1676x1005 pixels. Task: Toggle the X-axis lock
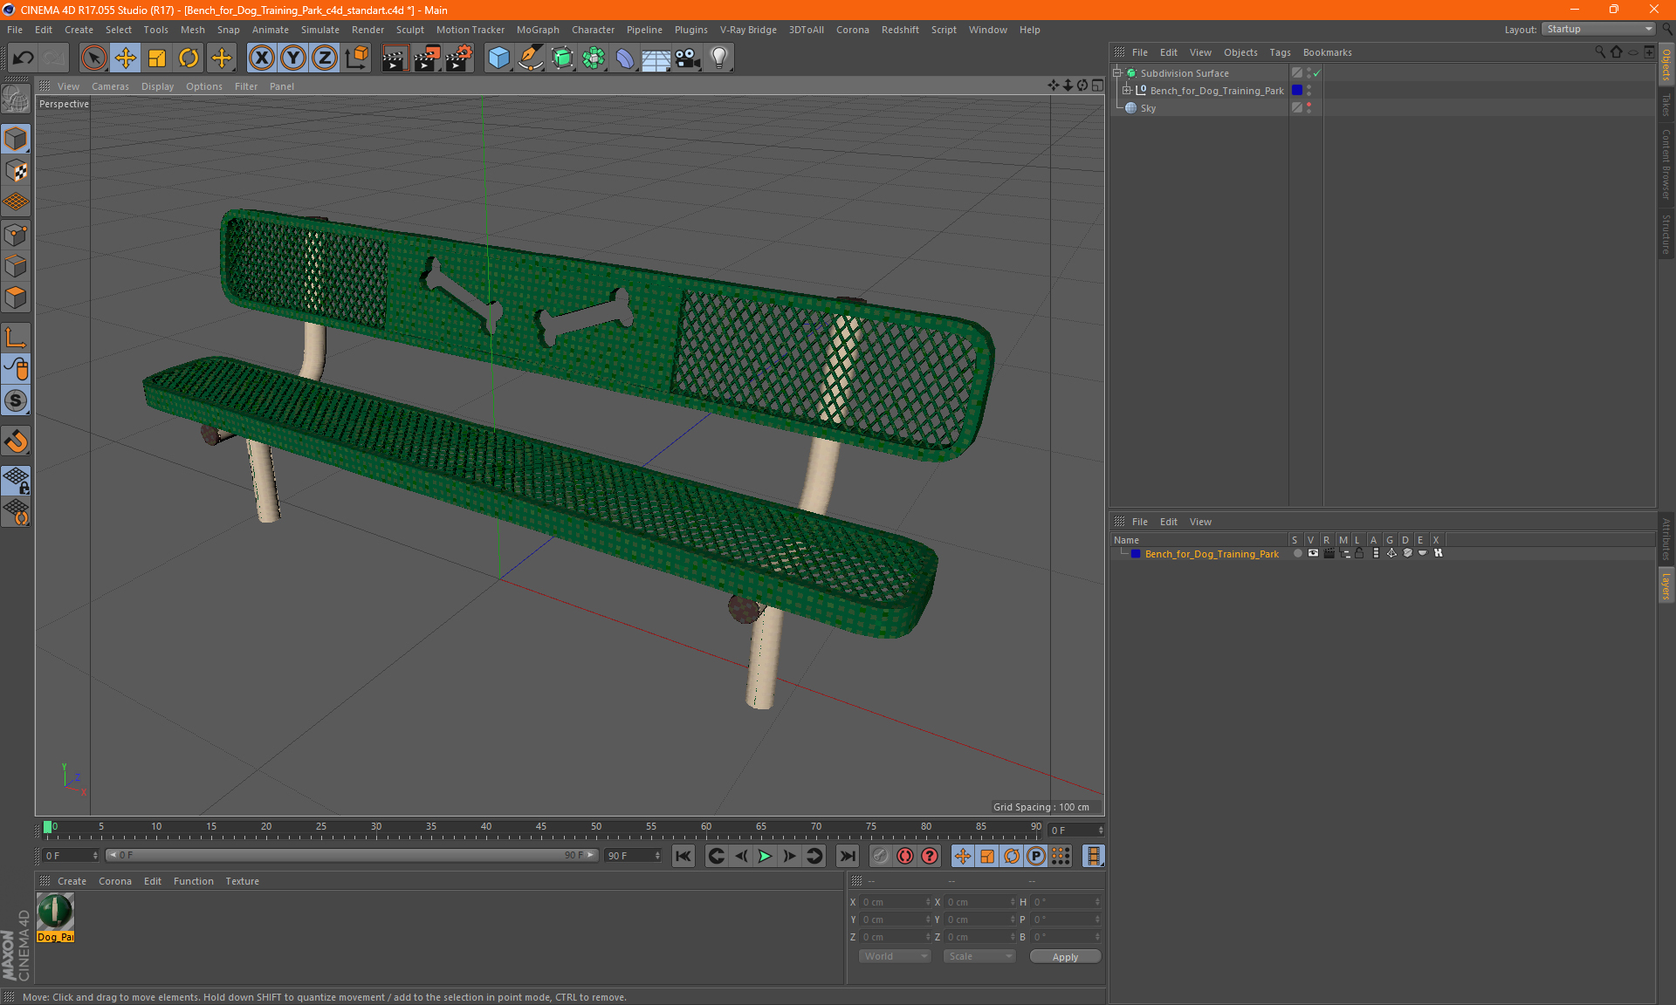[x=261, y=58]
